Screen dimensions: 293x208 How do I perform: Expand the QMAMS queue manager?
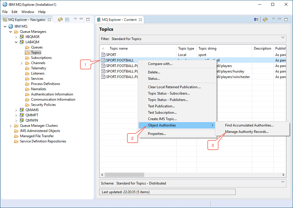coord(16,110)
